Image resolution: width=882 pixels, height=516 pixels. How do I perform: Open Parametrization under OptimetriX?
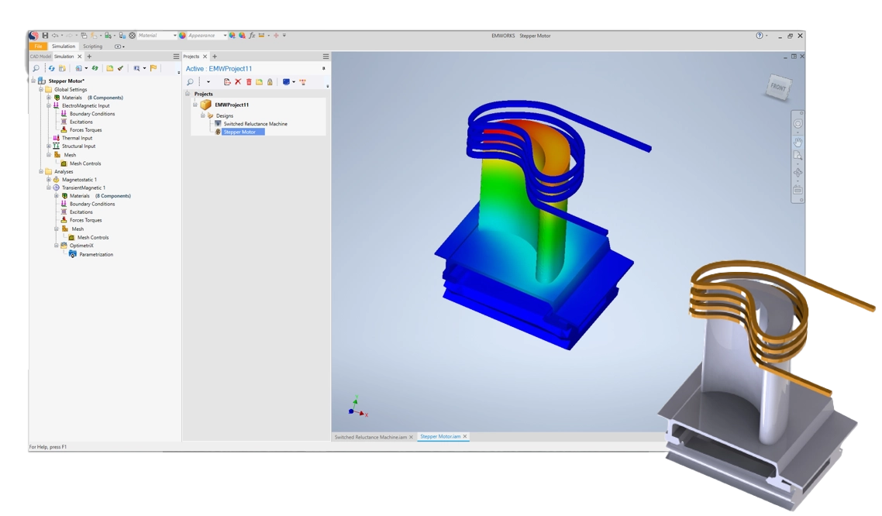pyautogui.click(x=96, y=254)
